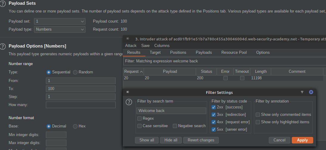Apply the filter settings

tap(302, 140)
